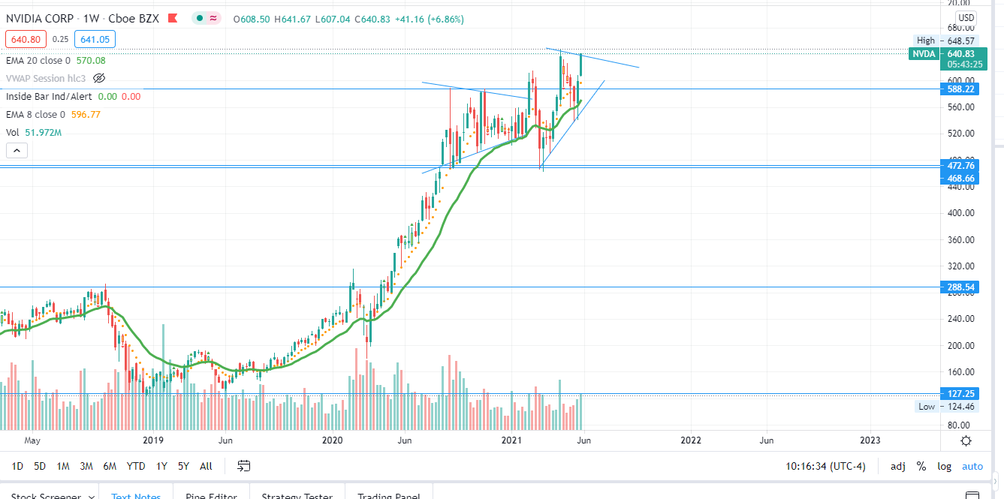Click the 472.76 horizontal line price label
The width and height of the screenshot is (1004, 499).
coord(960,165)
